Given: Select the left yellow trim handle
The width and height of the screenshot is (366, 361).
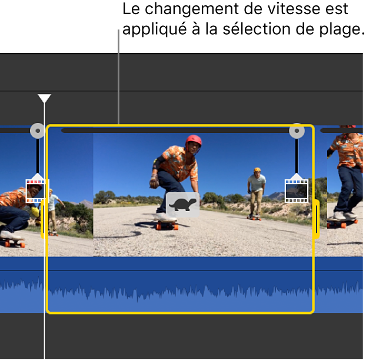Looking at the screenshot, I should pyautogui.click(x=44, y=219).
